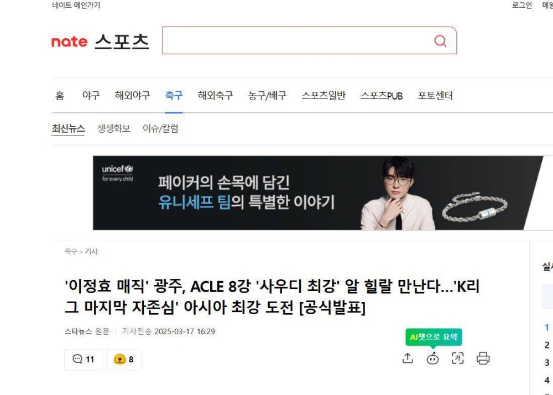Go to the 포토센터 tab
This screenshot has height=395, width=553.
pos(435,95)
